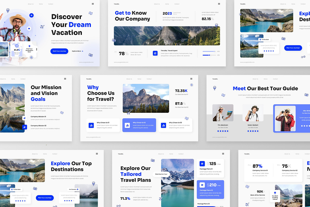The width and height of the screenshot is (310, 207).
Task: Open hamburger menu on Why Choose Us slide
Action: click(191, 79)
